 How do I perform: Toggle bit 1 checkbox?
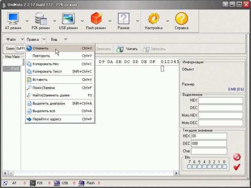(x=220, y=166)
